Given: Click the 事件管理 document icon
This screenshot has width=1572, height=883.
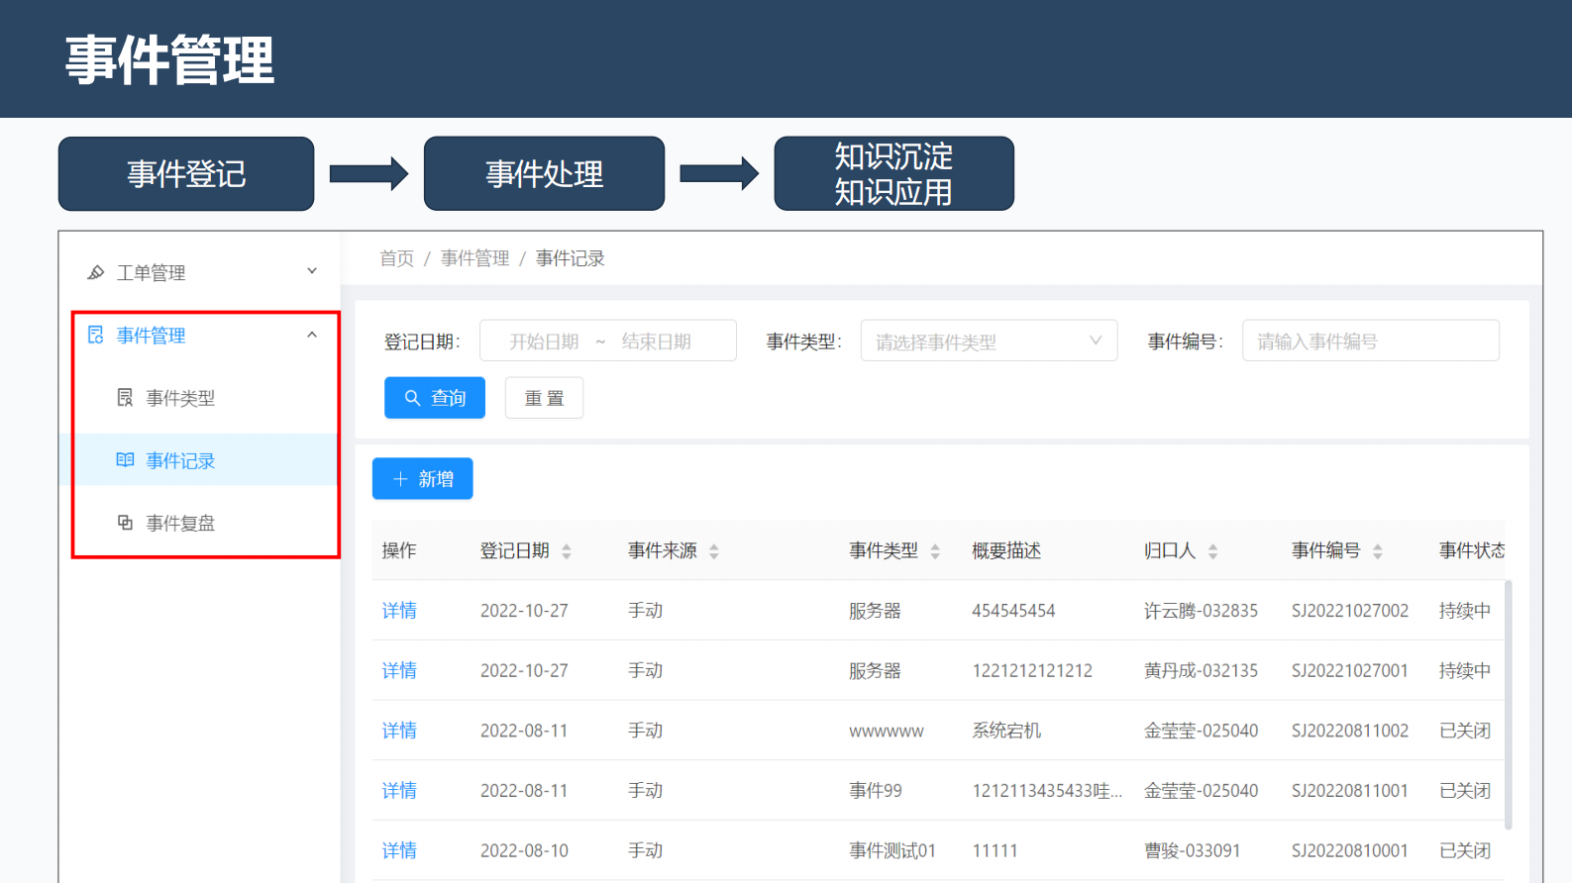Looking at the screenshot, I should pyautogui.click(x=96, y=336).
